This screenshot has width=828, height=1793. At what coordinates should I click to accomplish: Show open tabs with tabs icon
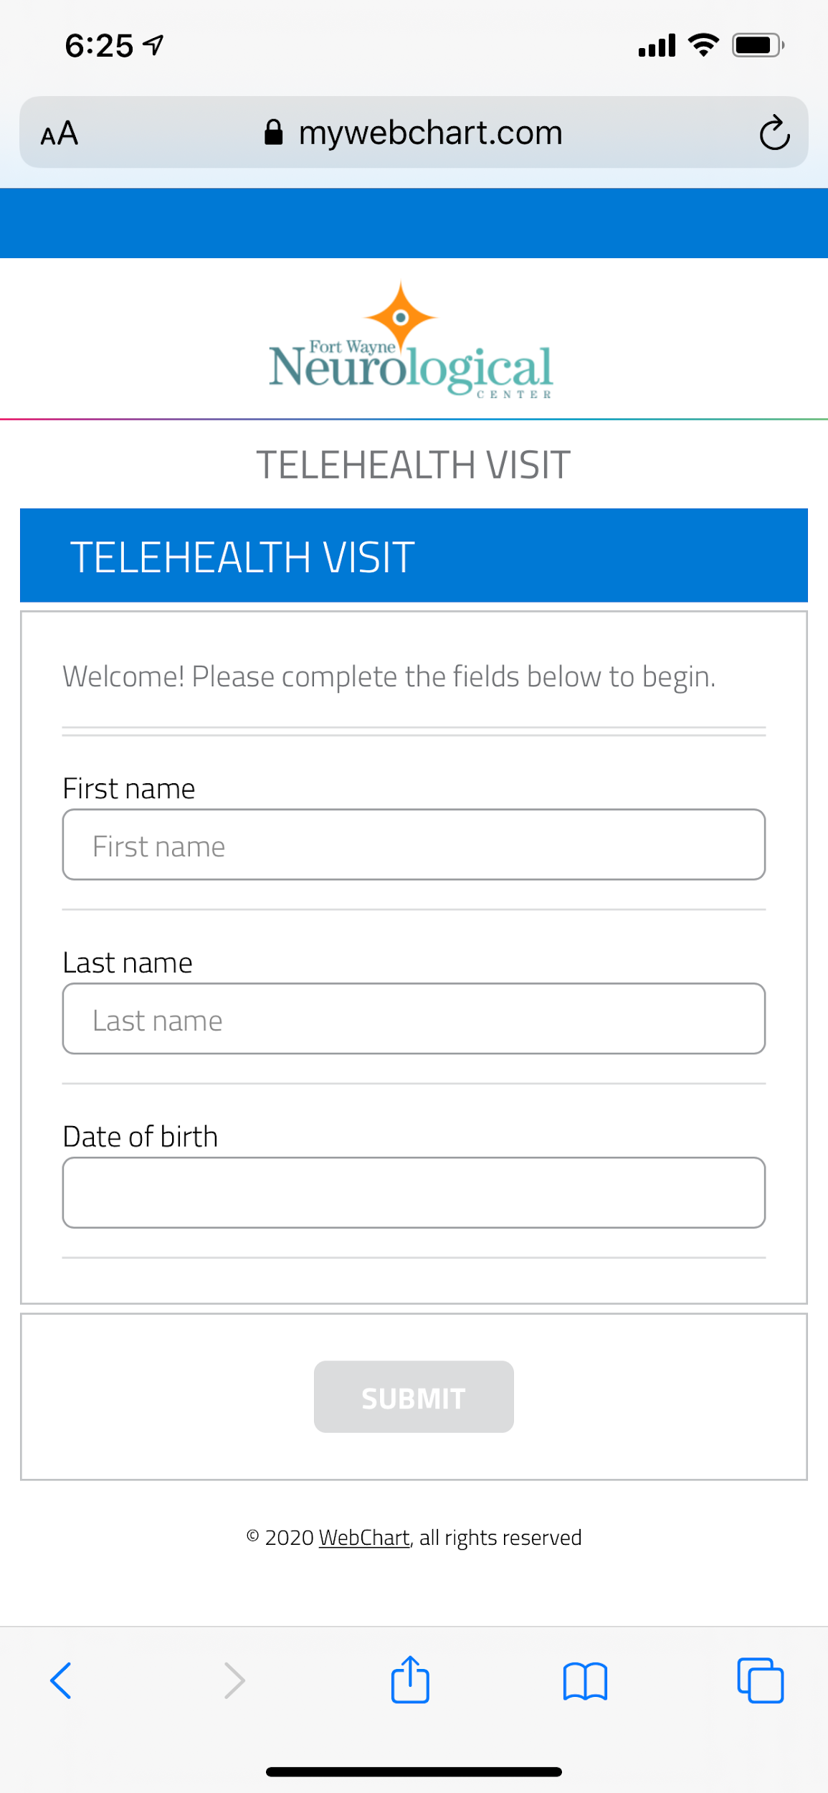[760, 1680]
